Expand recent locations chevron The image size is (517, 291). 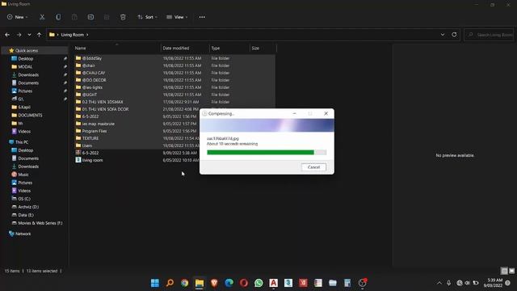(29, 35)
